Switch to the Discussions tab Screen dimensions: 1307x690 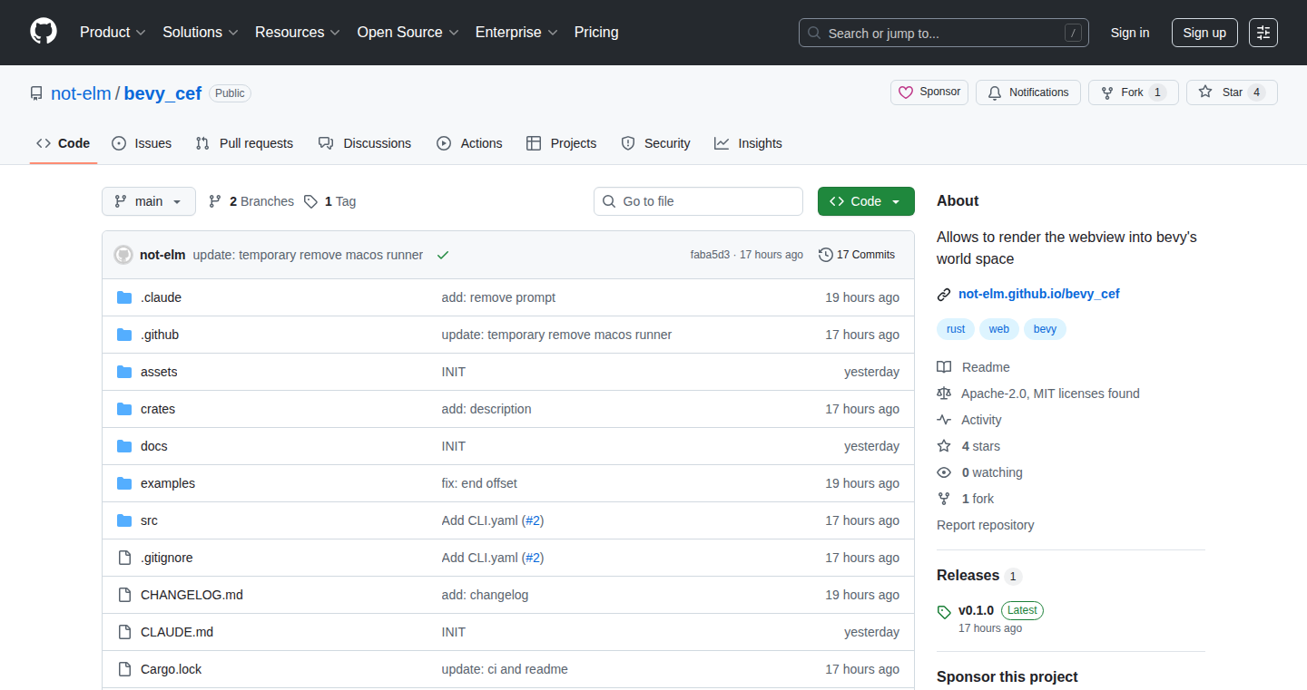tap(365, 143)
